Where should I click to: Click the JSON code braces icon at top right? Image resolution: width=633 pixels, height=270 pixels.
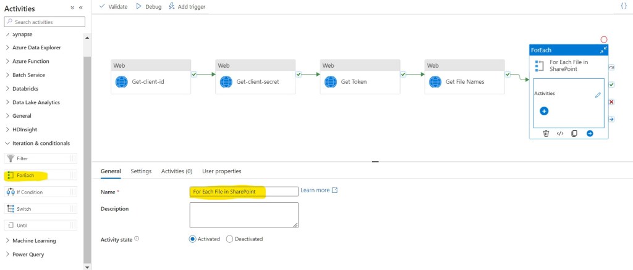click(623, 6)
